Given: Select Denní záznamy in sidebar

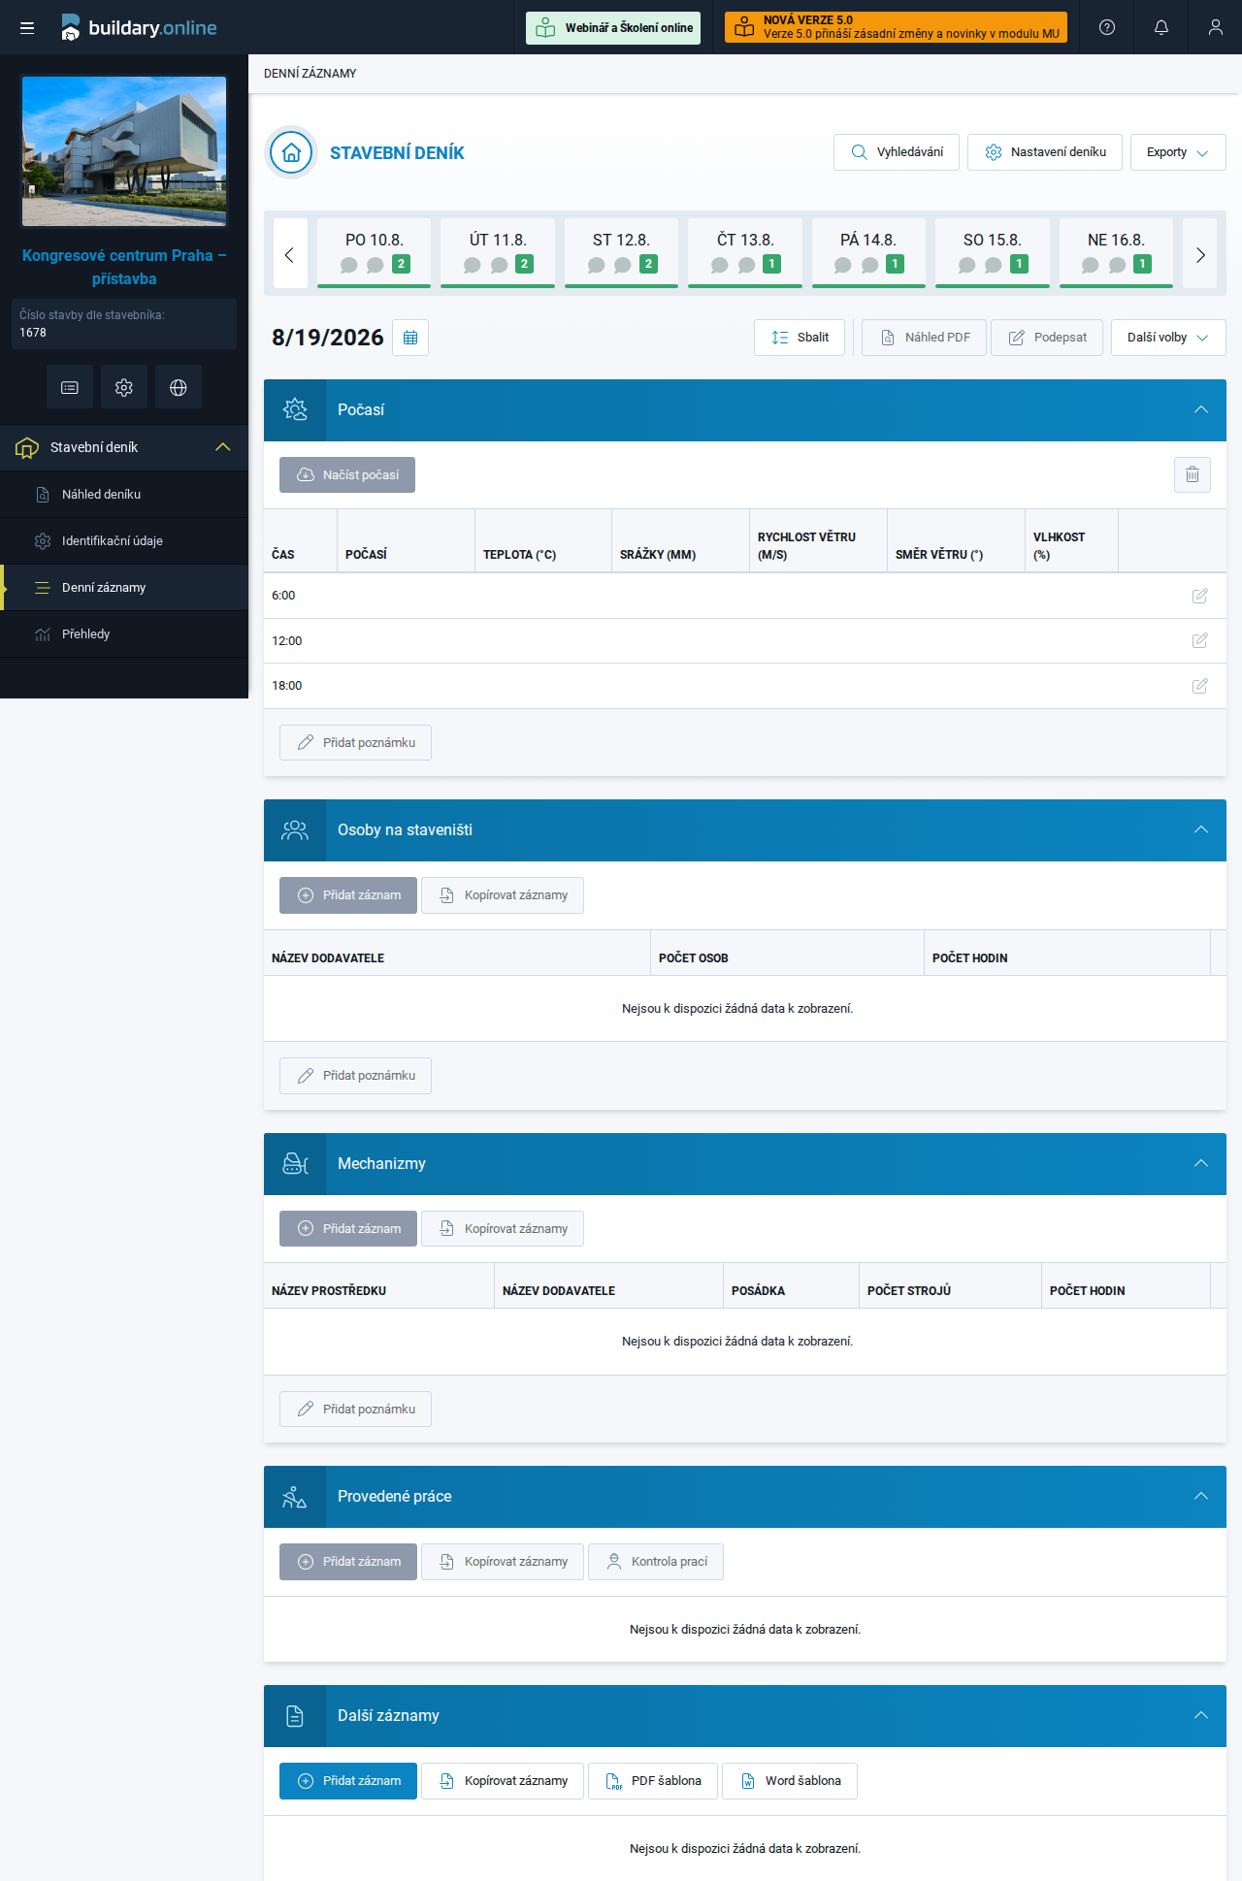Looking at the screenshot, I should coord(124,588).
